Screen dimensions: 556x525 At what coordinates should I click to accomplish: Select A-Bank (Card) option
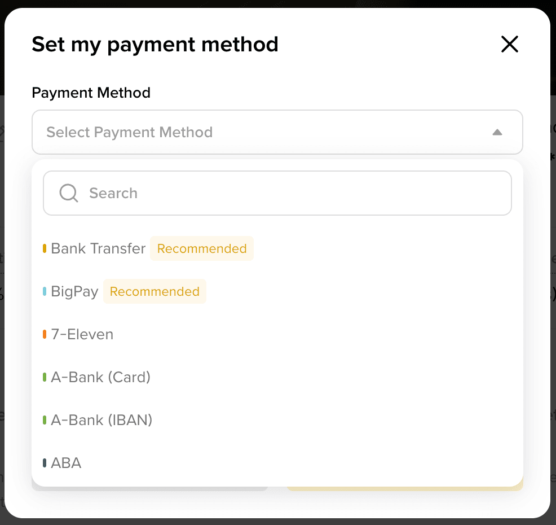pos(101,377)
